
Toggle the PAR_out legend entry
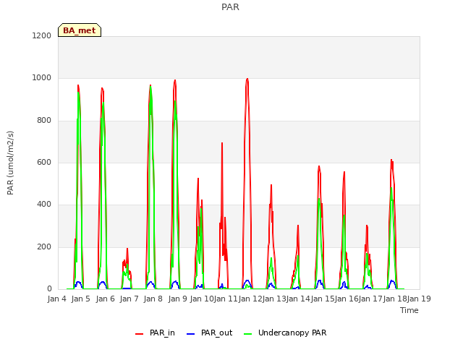point(210,333)
